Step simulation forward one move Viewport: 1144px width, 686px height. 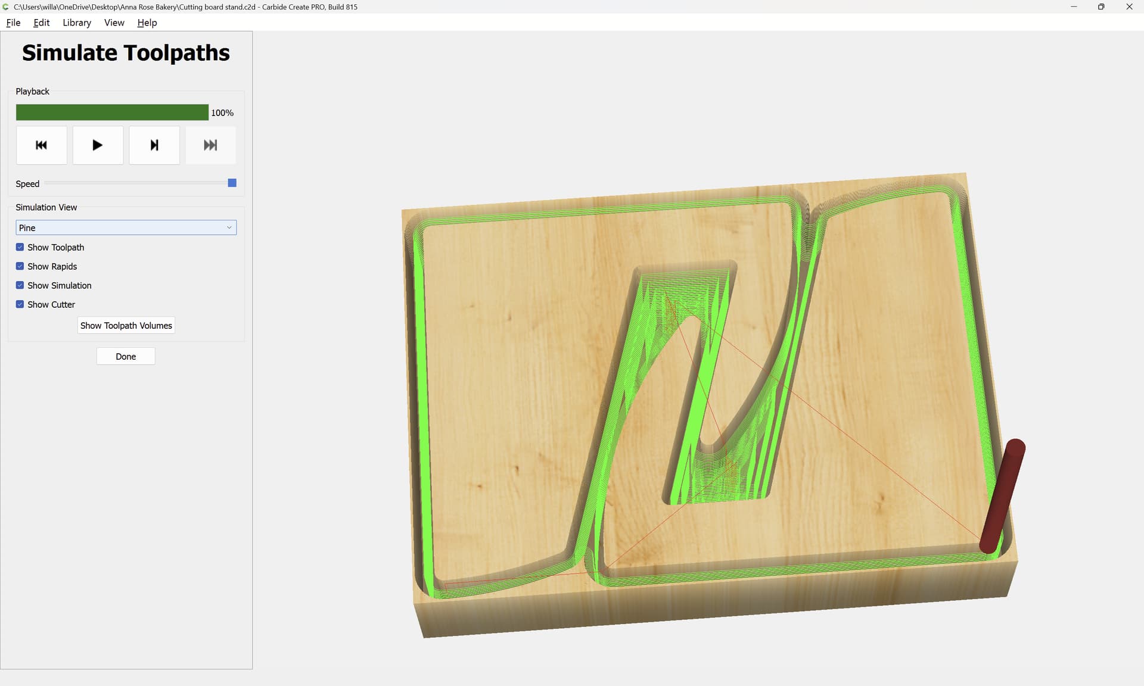(154, 145)
